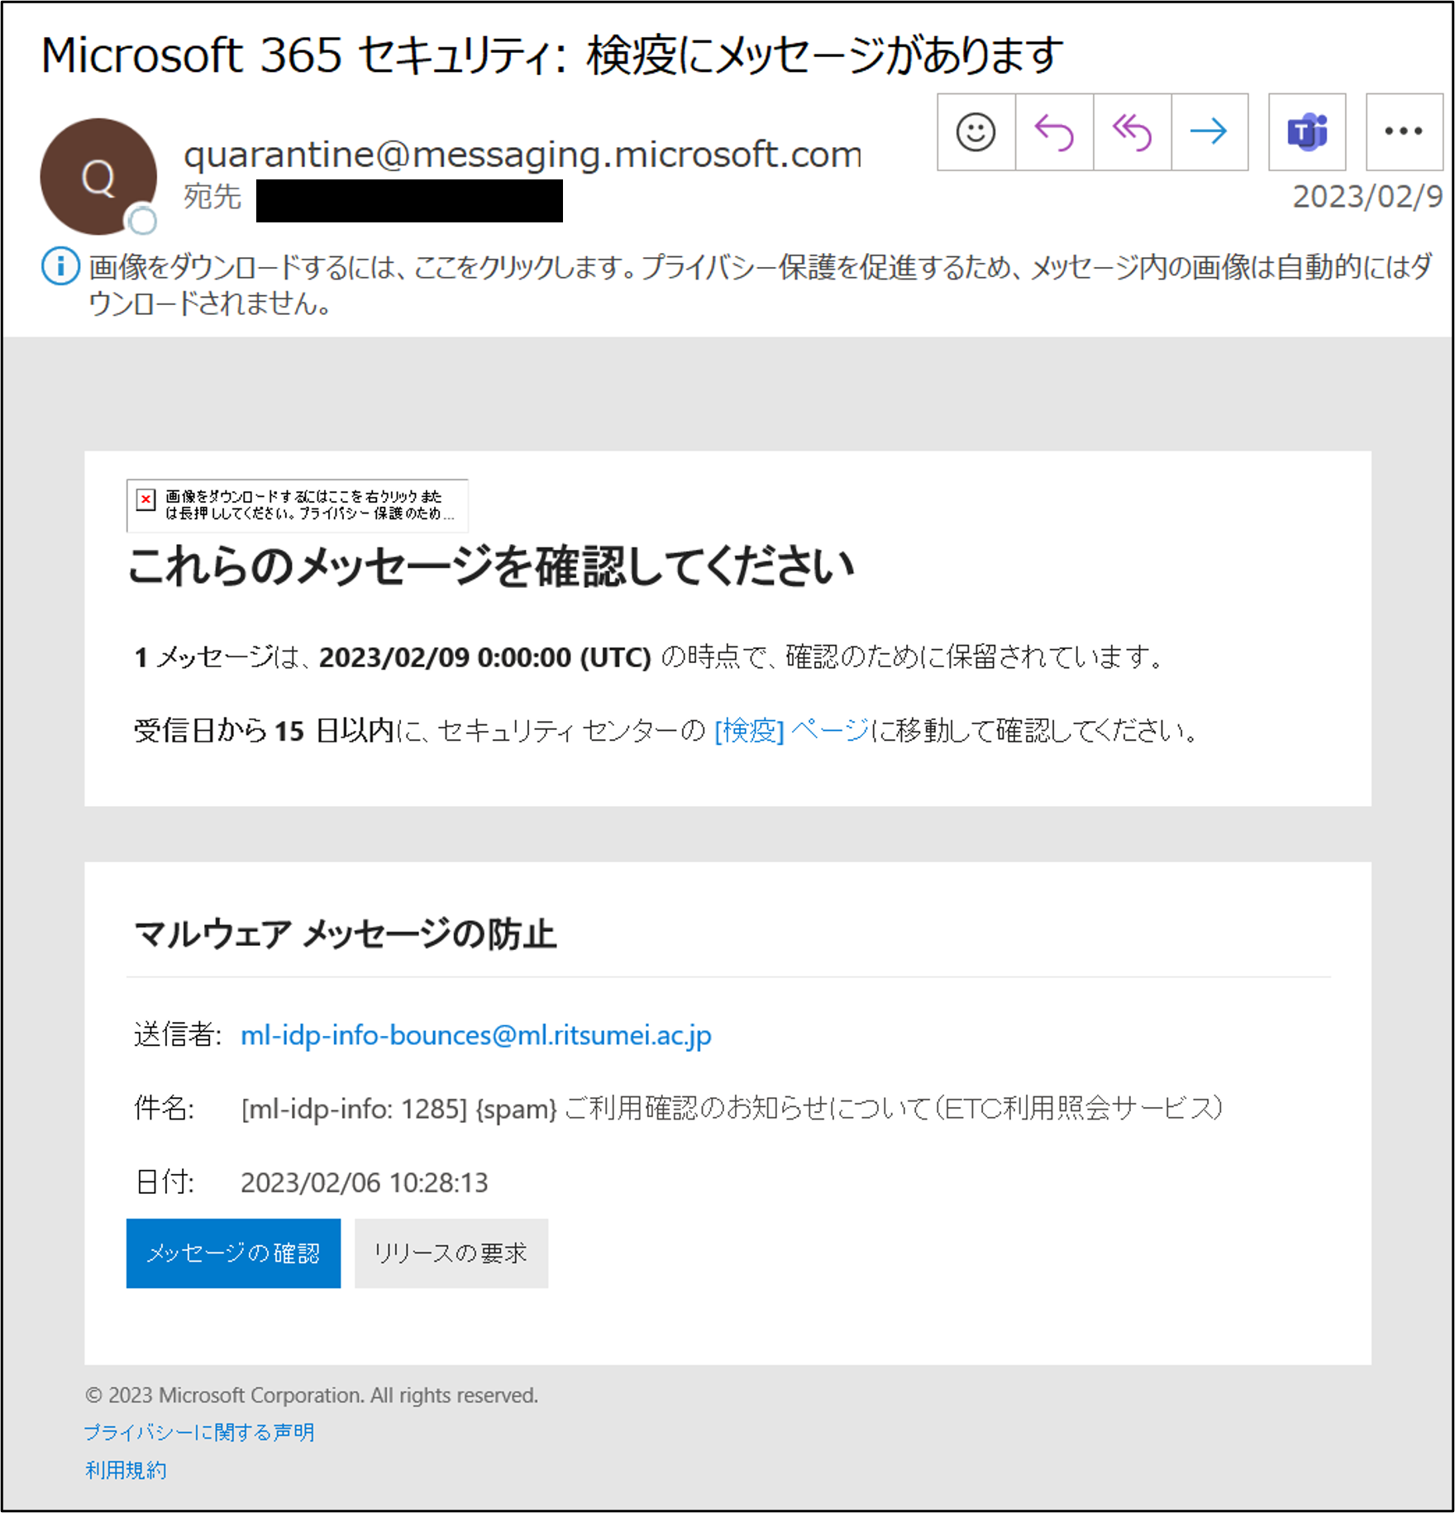Share the email to Teams
This screenshot has height=1513, width=1455.
tap(1307, 132)
